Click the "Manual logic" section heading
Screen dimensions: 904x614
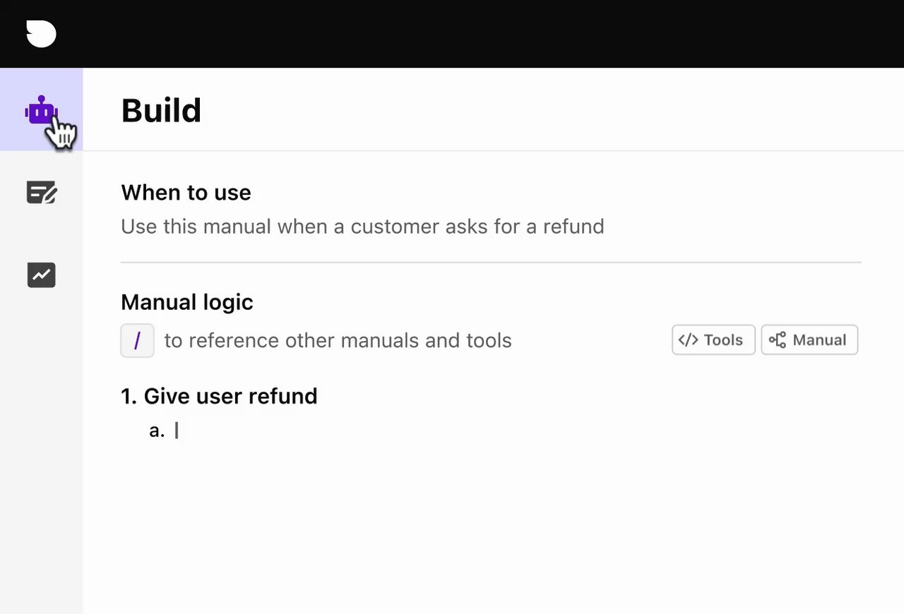(187, 302)
